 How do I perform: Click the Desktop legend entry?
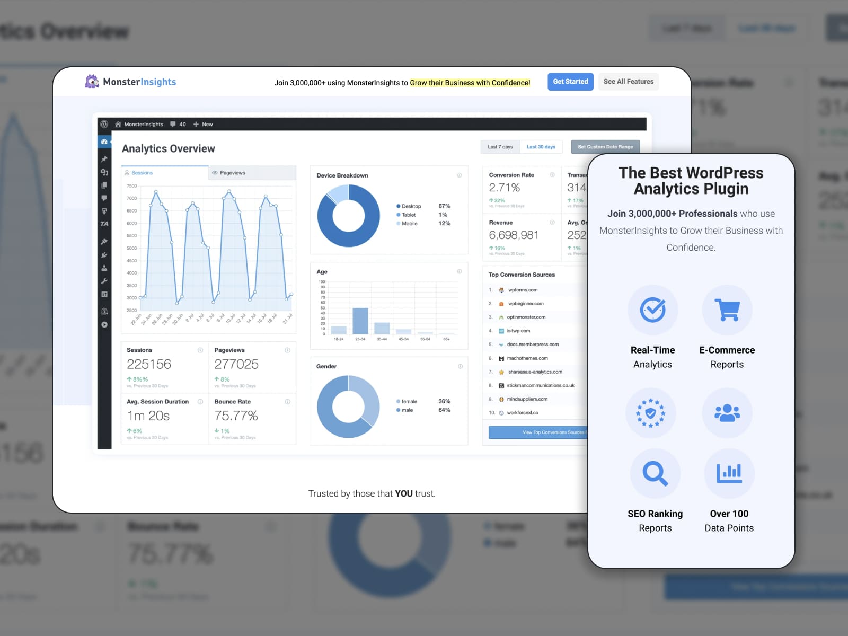pos(409,206)
